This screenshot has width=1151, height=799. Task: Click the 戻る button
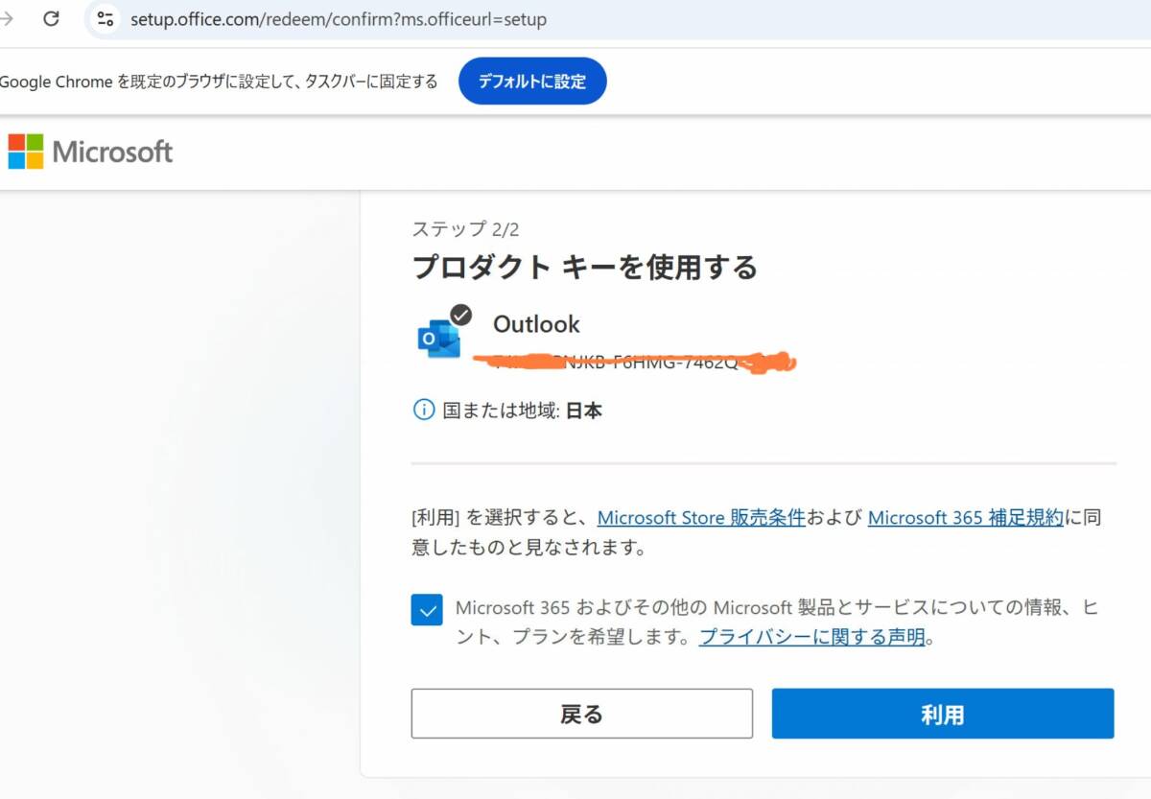click(x=582, y=714)
